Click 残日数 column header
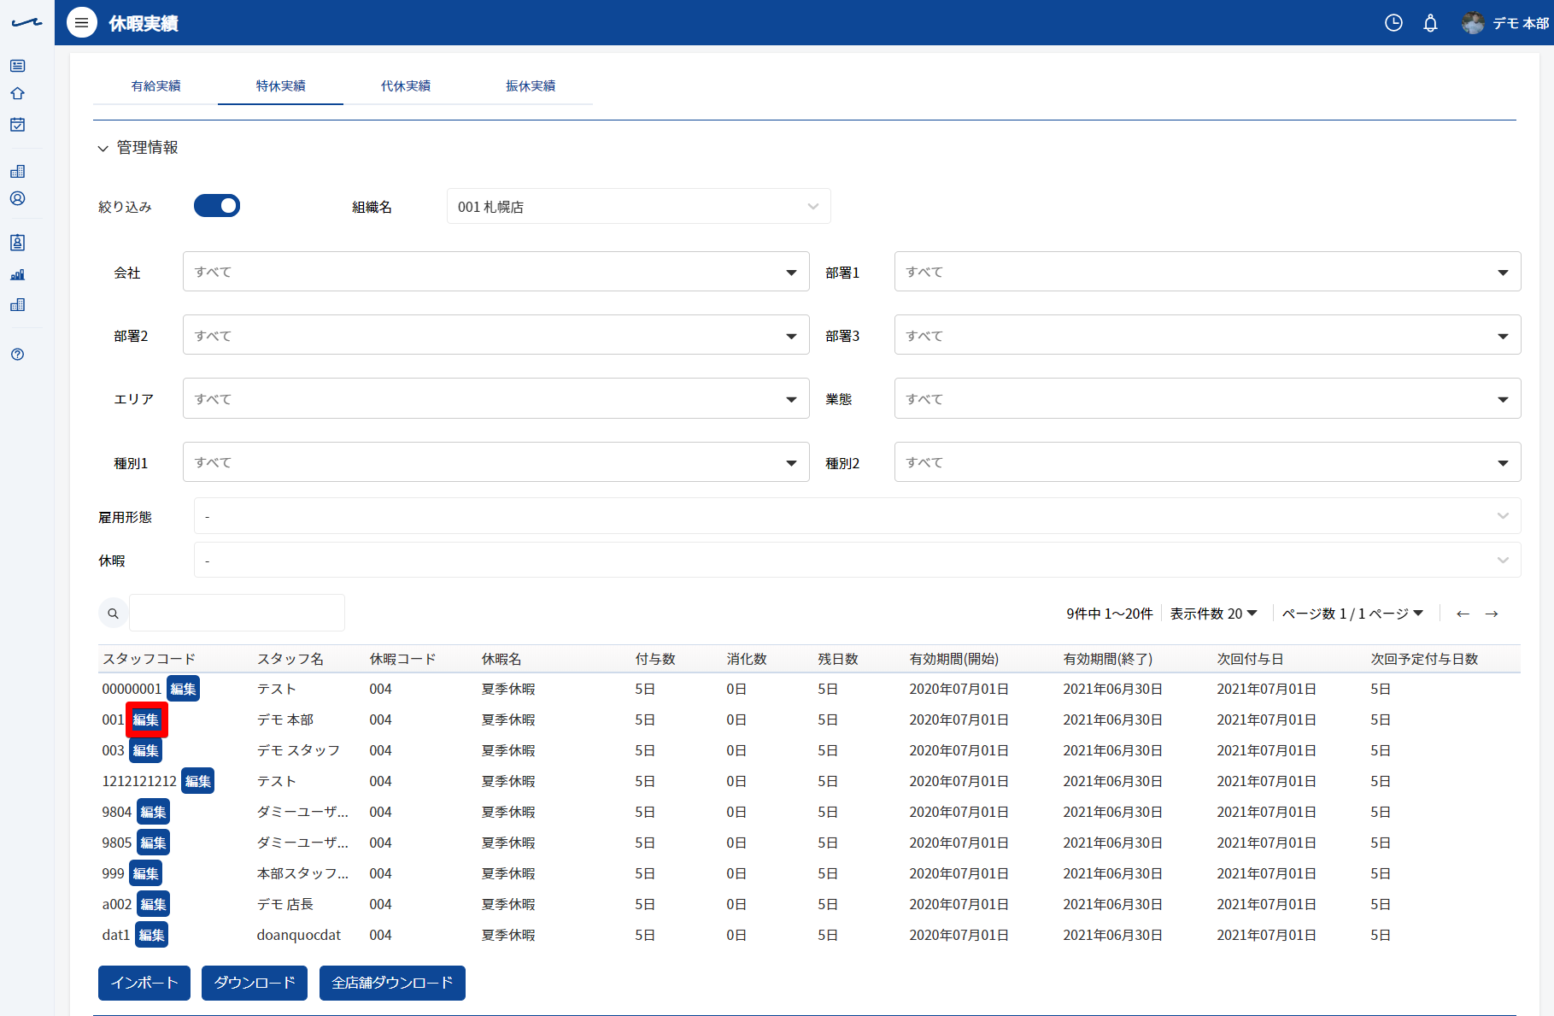 [x=838, y=659]
